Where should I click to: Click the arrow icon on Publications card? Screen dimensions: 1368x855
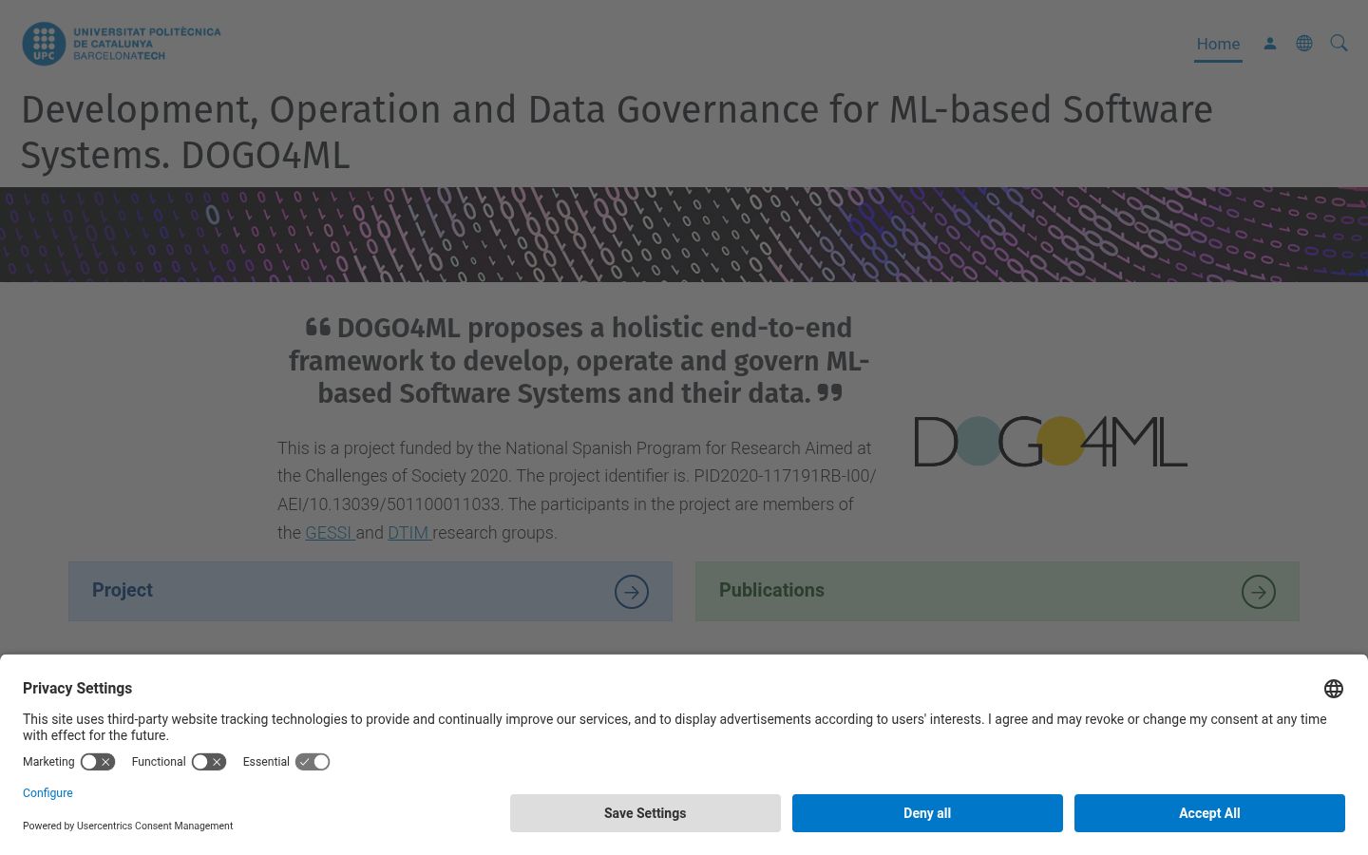[1259, 592]
